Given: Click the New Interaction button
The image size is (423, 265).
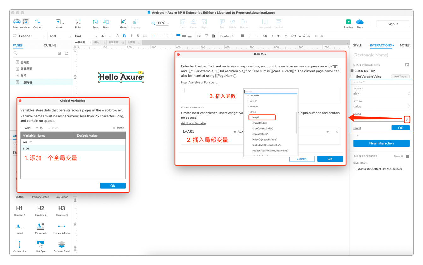Looking at the screenshot, I should [x=381, y=143].
